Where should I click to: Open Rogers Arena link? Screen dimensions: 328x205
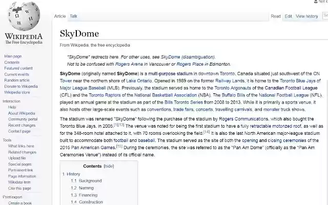129,64
